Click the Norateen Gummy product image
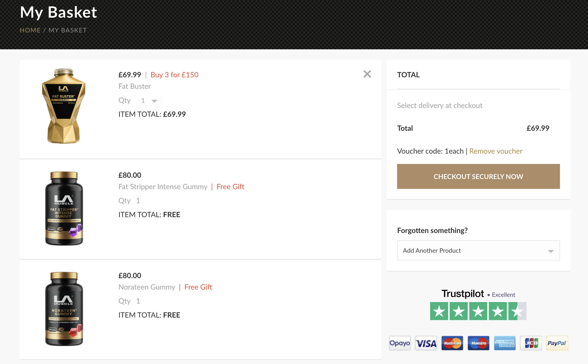The width and height of the screenshot is (588, 364). pyautogui.click(x=64, y=309)
